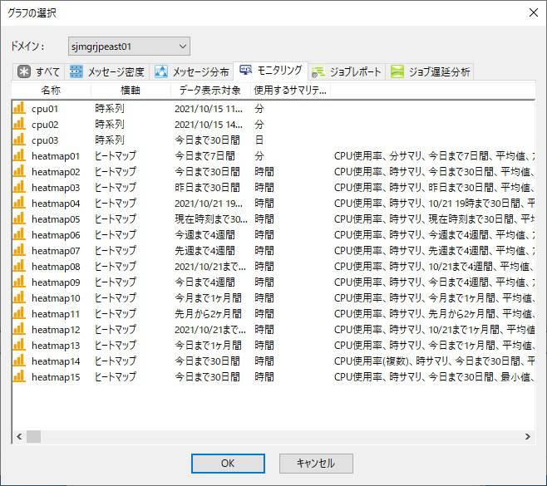Click the bar chart icon beside cpu02

pyautogui.click(x=19, y=124)
